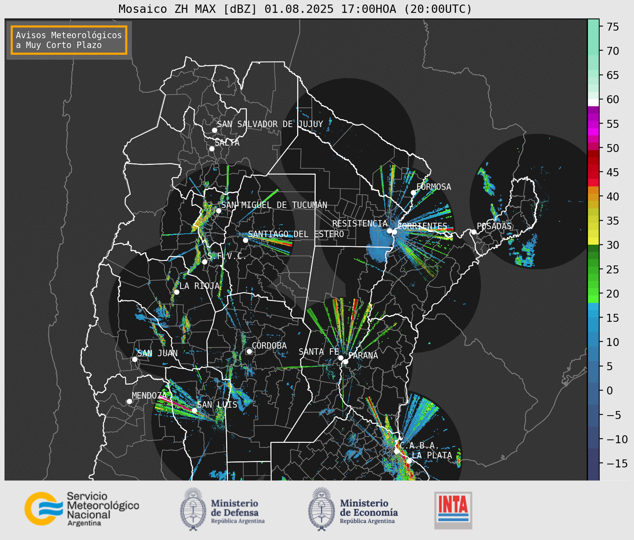
Task: Click the Formosa marker dot
Action: [x=413, y=192]
